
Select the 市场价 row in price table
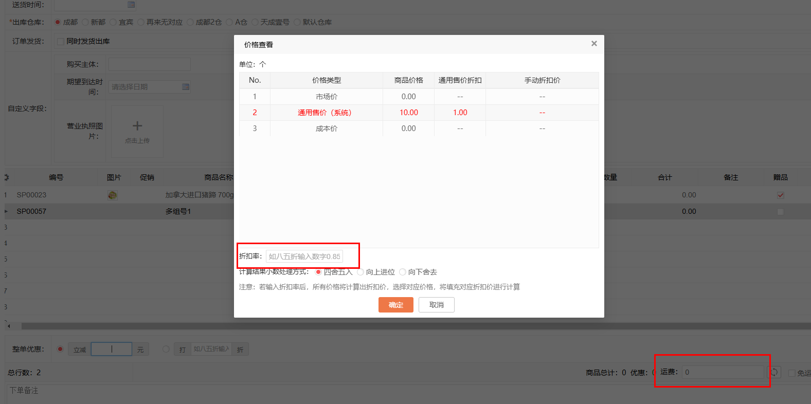pos(326,97)
